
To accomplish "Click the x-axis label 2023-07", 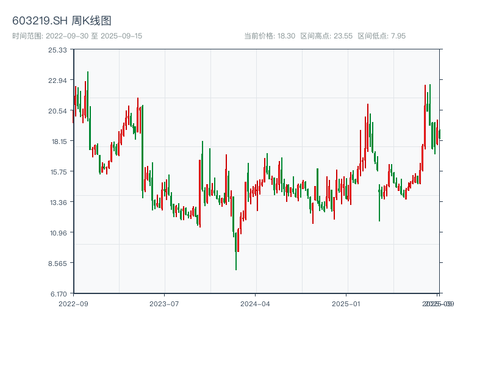I will [164, 304].
